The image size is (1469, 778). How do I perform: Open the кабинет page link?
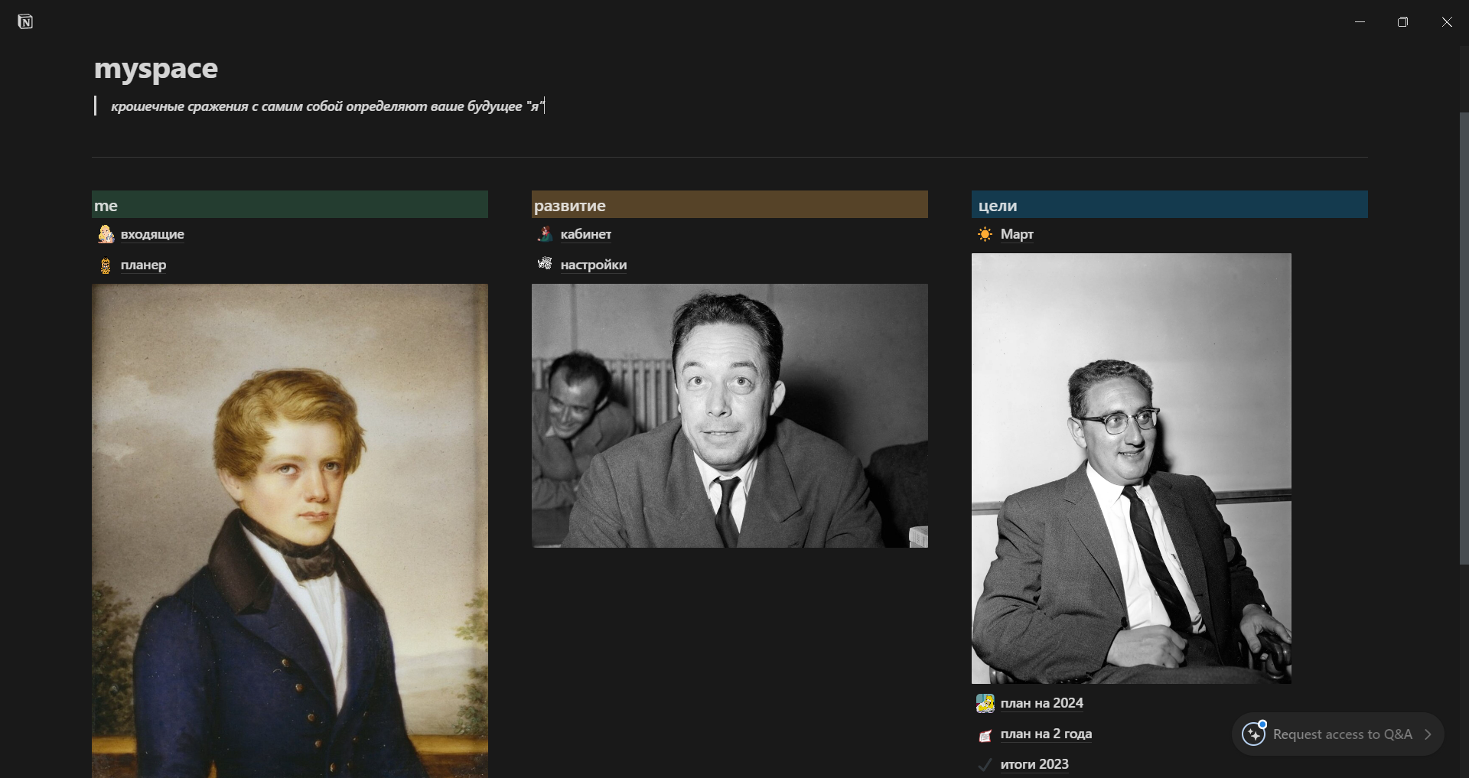click(585, 234)
